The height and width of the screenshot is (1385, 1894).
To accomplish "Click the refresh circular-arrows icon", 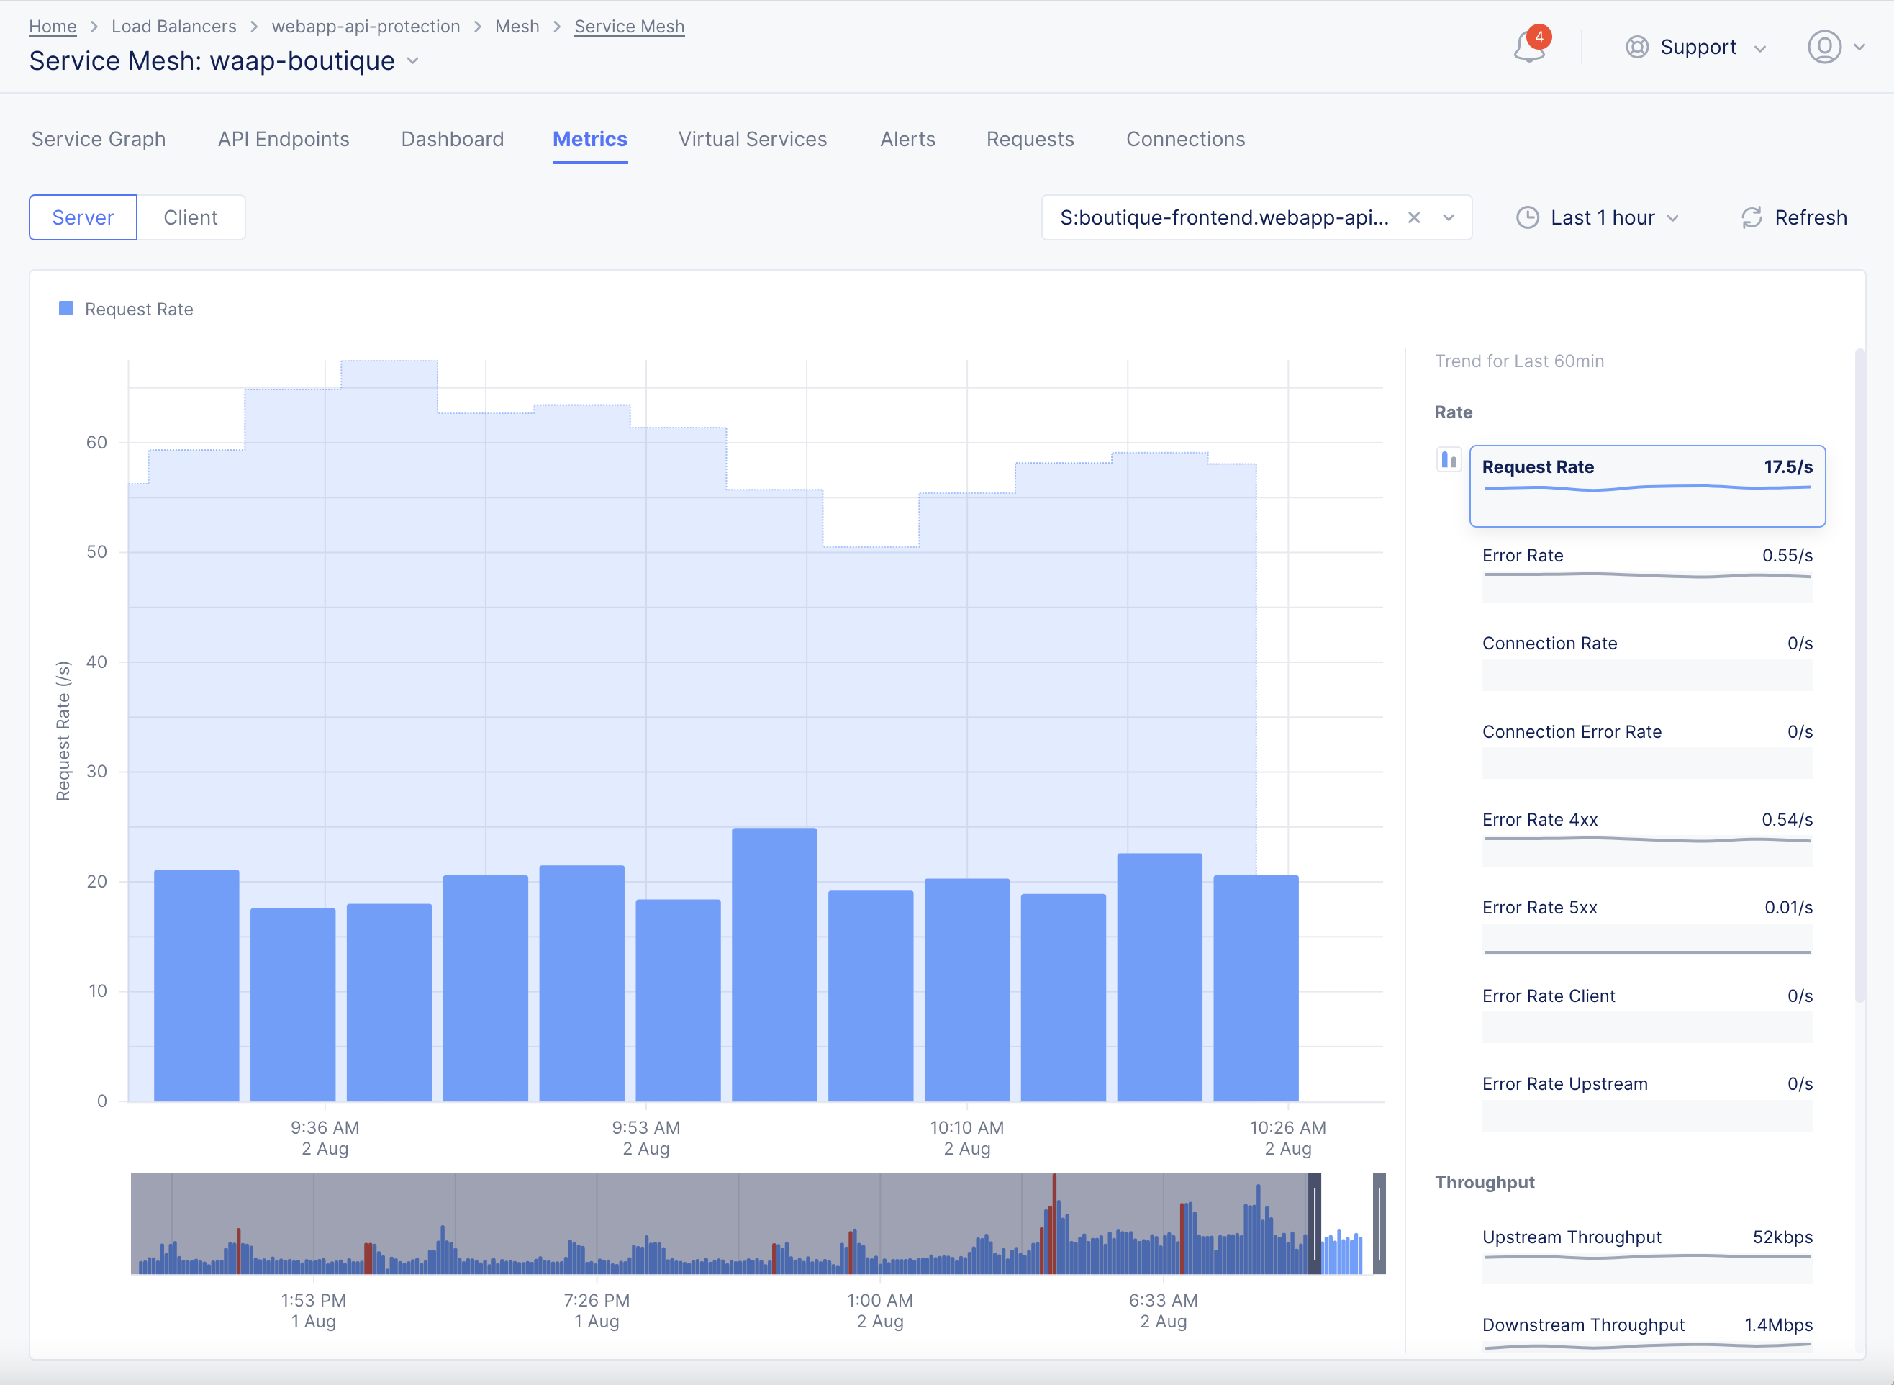I will pyautogui.click(x=1751, y=217).
